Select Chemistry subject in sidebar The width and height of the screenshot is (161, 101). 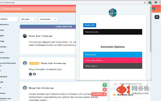point(3,47)
